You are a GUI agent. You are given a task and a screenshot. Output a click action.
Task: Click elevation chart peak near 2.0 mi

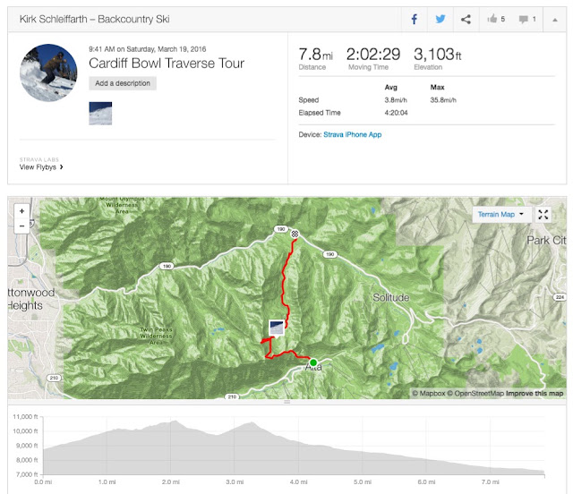point(175,422)
